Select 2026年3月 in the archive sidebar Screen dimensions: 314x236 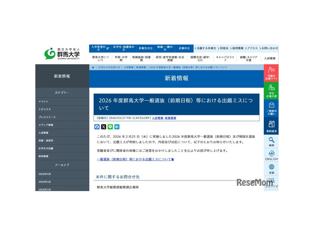coord(45,182)
